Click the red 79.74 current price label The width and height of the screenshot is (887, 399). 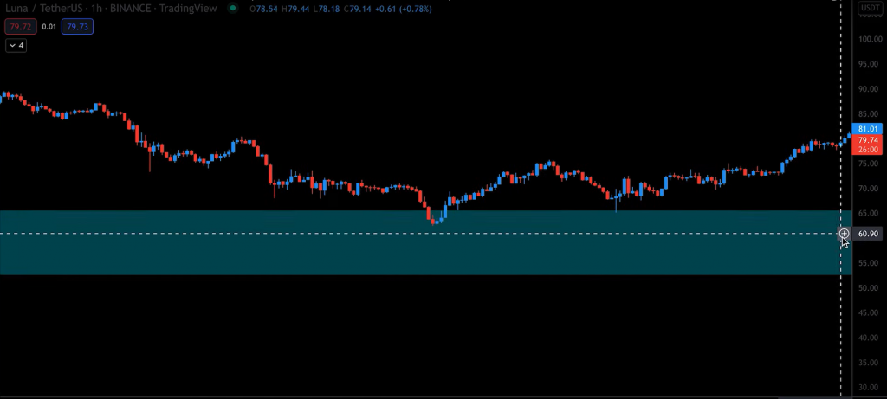[x=869, y=139]
